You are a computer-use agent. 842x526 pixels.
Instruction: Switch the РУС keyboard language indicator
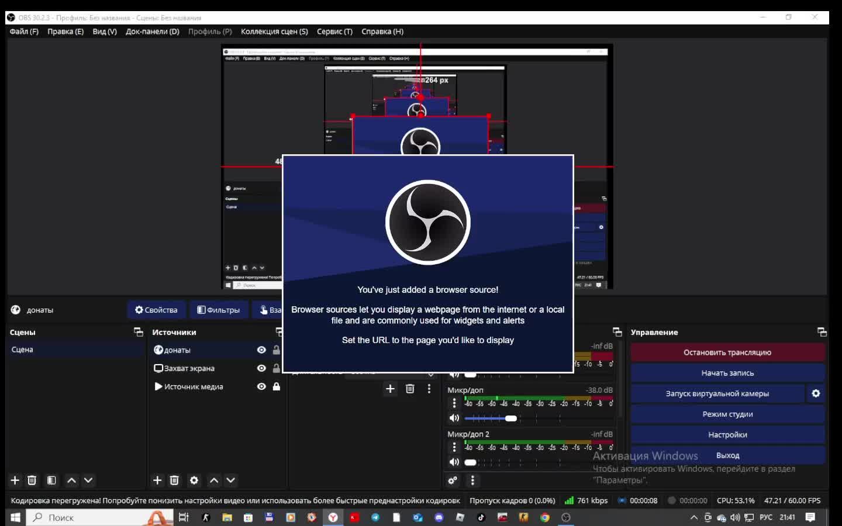(x=766, y=517)
